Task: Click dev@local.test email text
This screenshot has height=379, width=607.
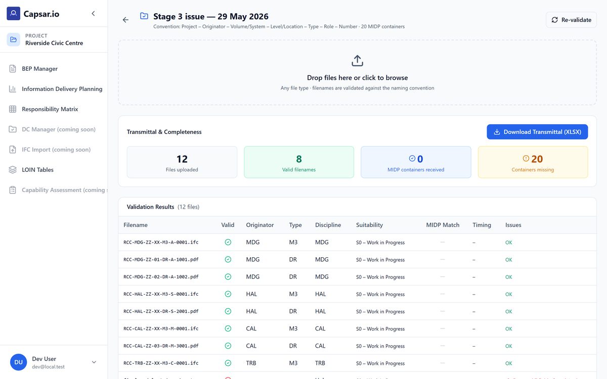Action: [48, 367]
